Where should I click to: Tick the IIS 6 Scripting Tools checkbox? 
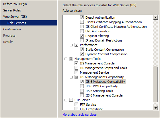82,91
